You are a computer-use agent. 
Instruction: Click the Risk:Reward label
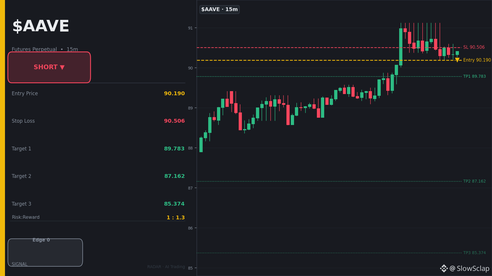tap(26, 217)
